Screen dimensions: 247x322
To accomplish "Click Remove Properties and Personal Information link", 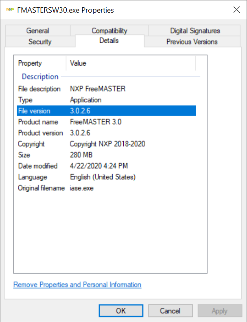I will point(77,285).
